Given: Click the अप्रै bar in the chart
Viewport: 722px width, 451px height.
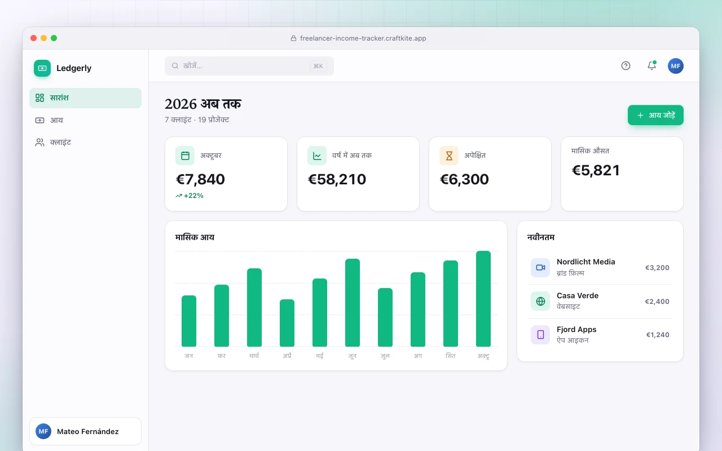Looking at the screenshot, I should 287,323.
